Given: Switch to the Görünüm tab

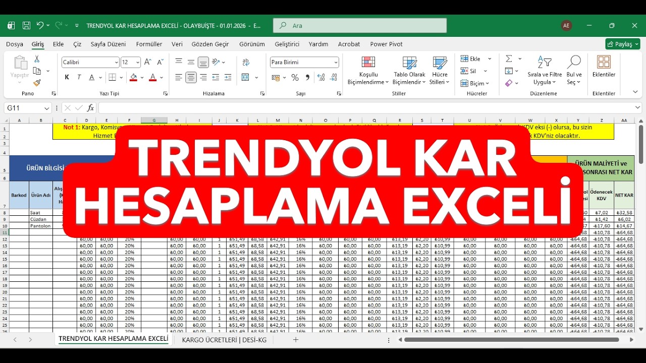Looking at the screenshot, I should point(252,44).
